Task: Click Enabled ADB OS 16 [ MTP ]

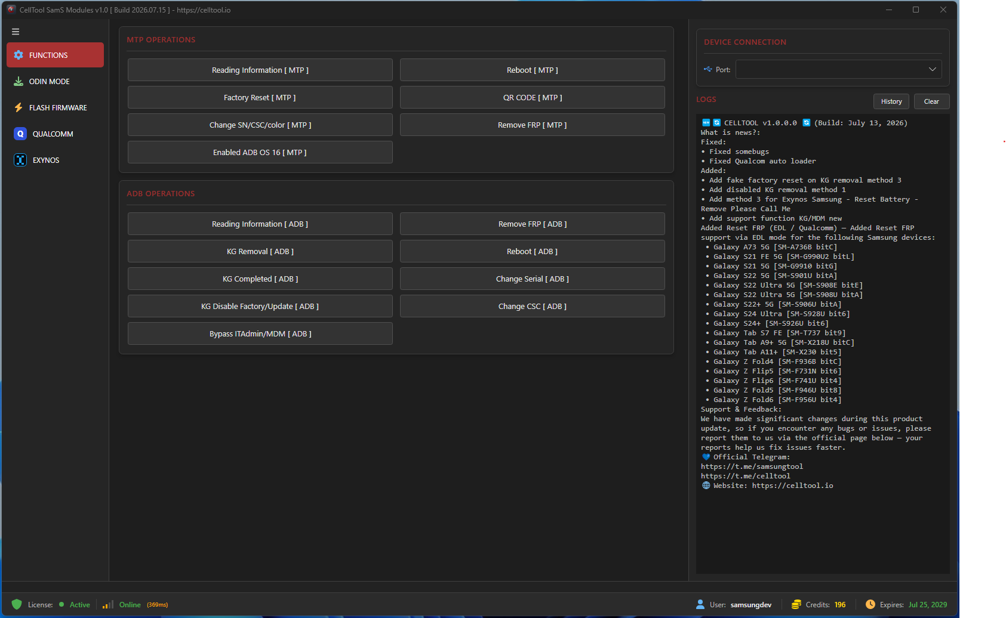Action: [x=260, y=152]
